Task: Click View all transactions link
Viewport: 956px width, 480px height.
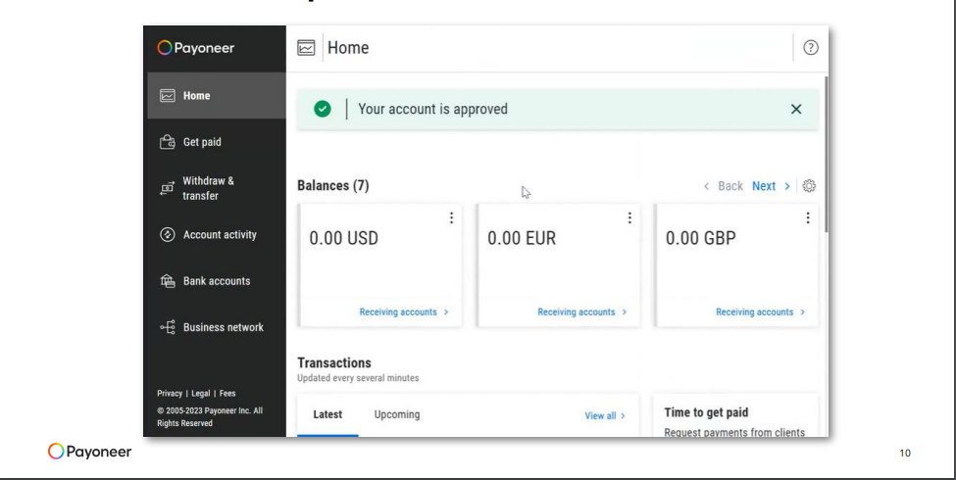Action: [x=605, y=416]
